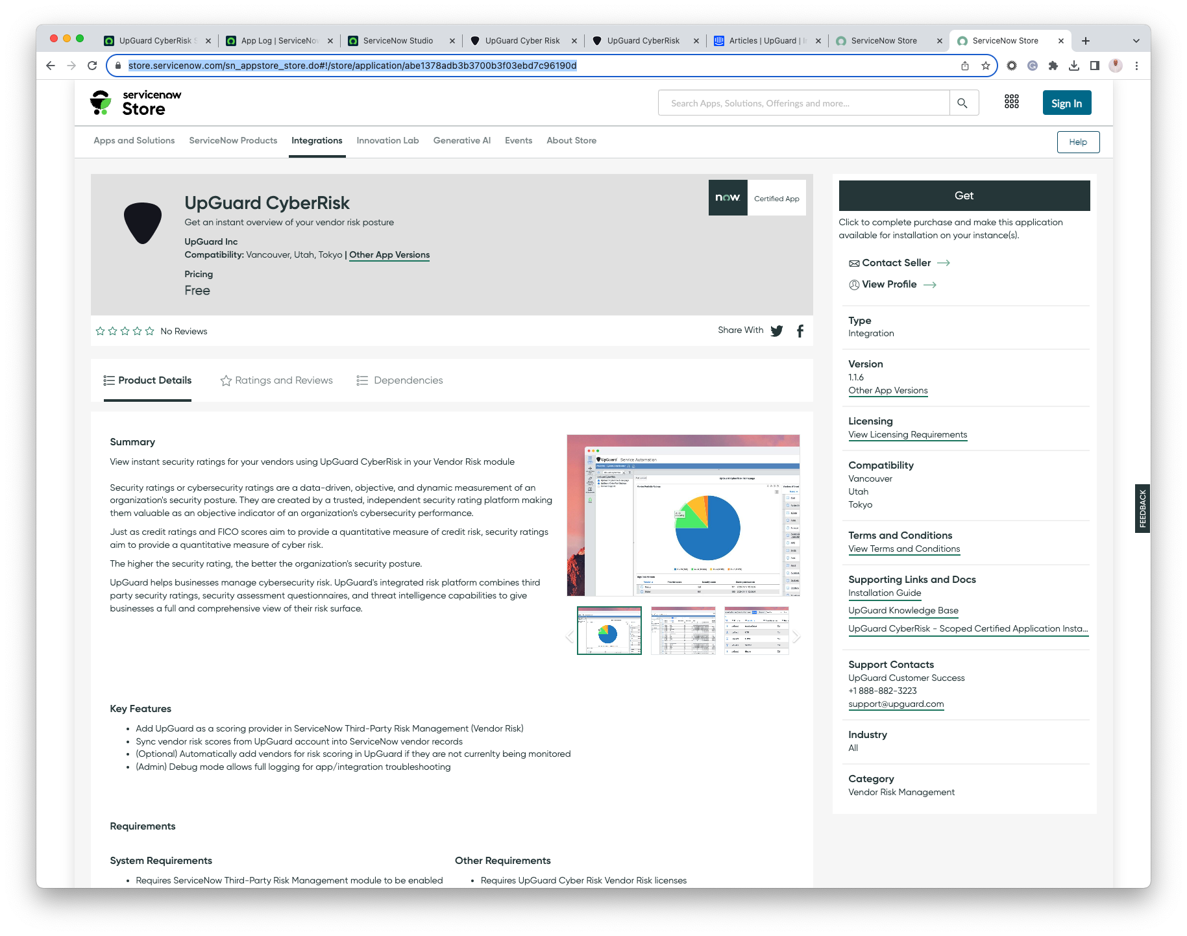Share the app via the Twitter icon
1187x936 pixels.
coord(776,331)
